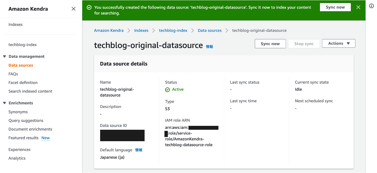Click Sync now in the success banner
Image resolution: width=377 pixels, height=173 pixels.
point(335,7)
